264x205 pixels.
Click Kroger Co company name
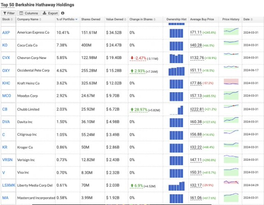coord(25,148)
